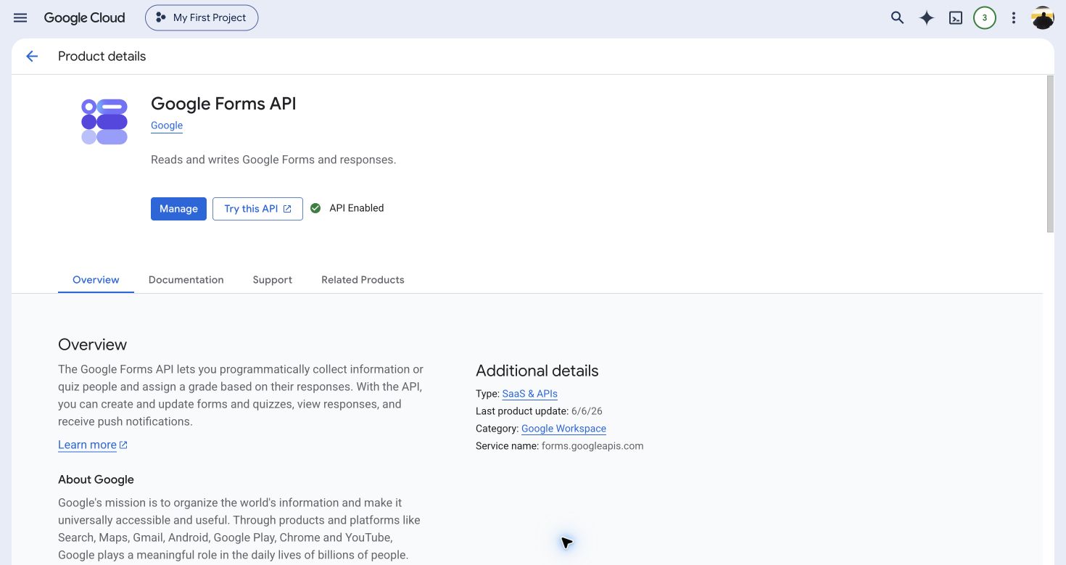Image resolution: width=1066 pixels, height=565 pixels.
Task: Open the Learn more link
Action: coord(93,445)
